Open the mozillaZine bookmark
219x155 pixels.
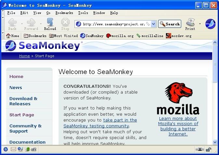[150, 36]
